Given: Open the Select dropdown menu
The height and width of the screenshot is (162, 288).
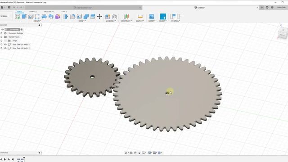Looking at the screenshot, I should (x=163, y=21).
